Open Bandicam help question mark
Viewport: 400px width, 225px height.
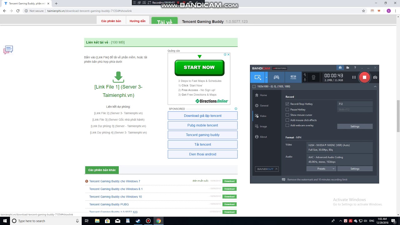[355, 67]
